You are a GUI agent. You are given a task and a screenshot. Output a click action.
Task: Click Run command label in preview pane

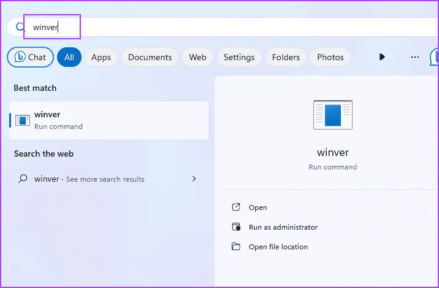pos(333,167)
